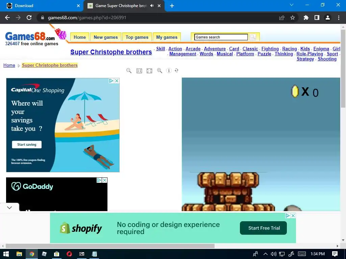Open File Explorer from taskbar
The image size is (346, 259).
tap(19, 254)
